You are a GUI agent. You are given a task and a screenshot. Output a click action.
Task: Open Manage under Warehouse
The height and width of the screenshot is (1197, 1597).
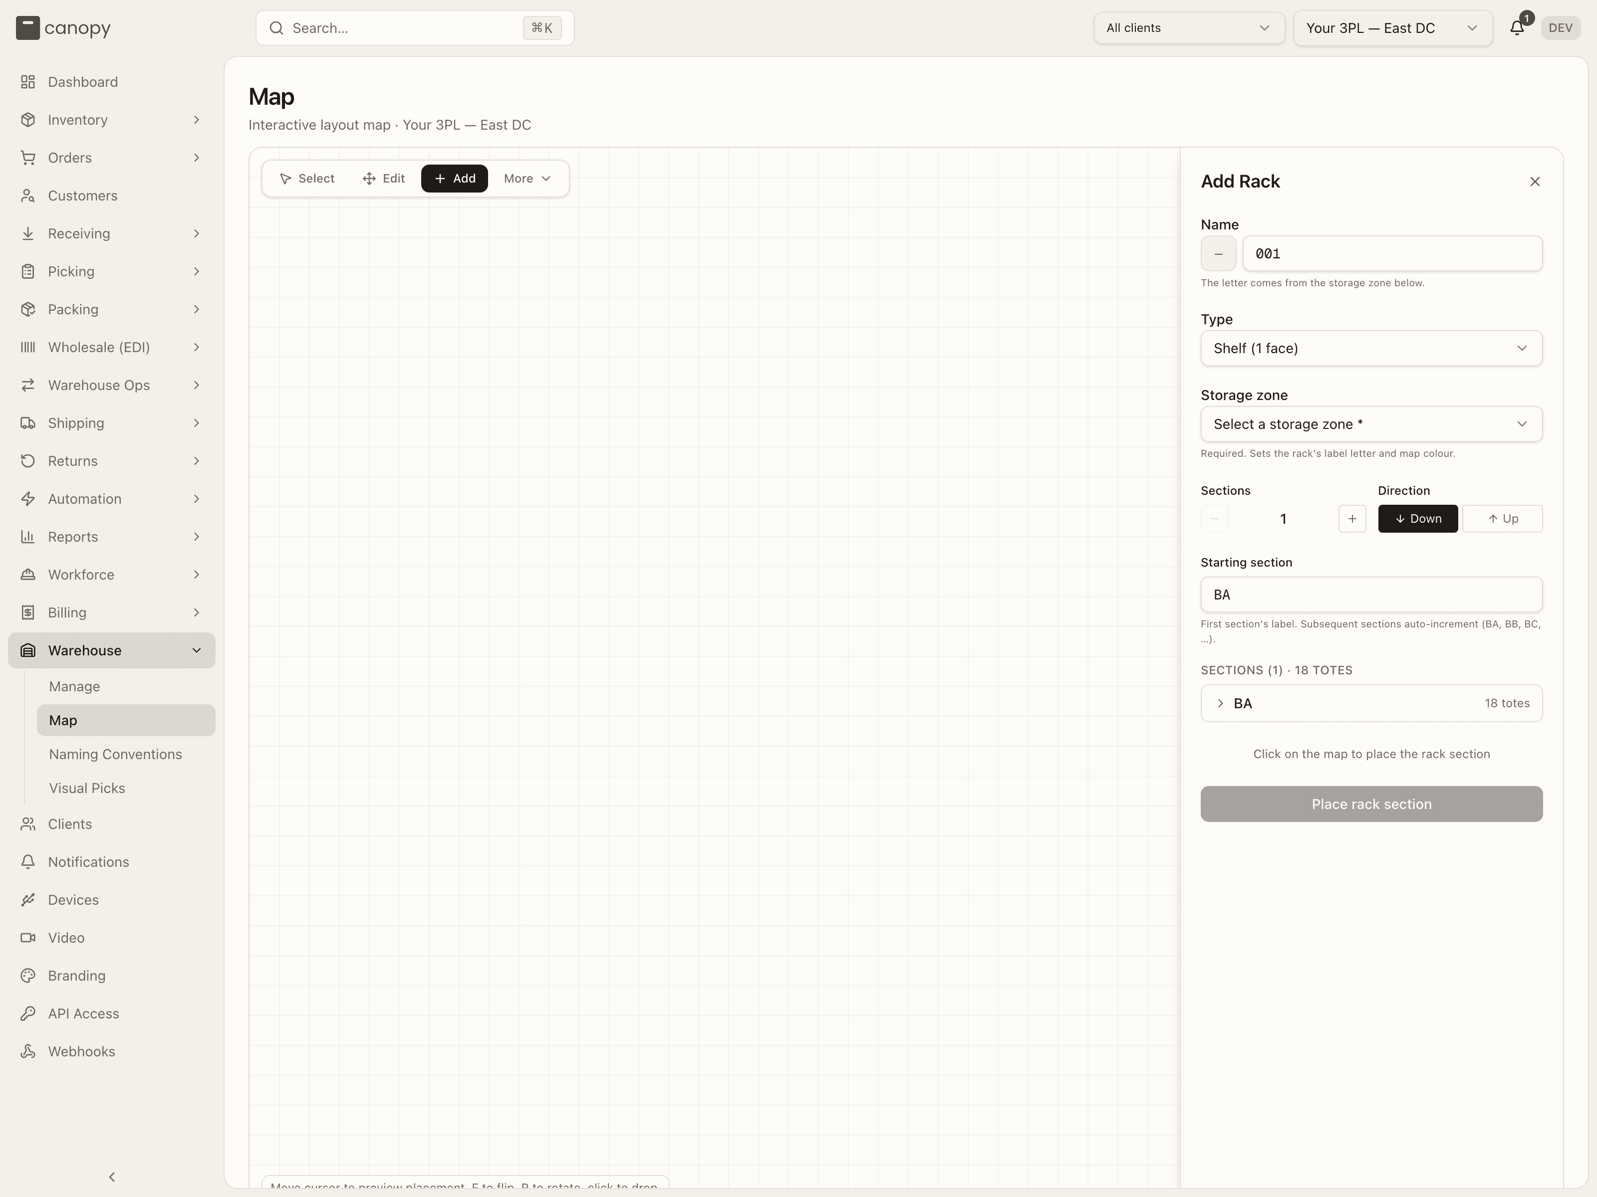[x=126, y=686]
